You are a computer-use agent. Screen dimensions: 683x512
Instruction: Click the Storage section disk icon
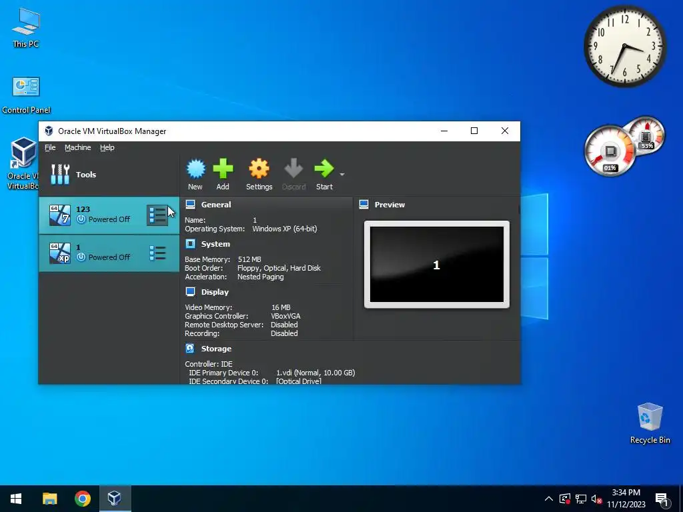point(190,348)
